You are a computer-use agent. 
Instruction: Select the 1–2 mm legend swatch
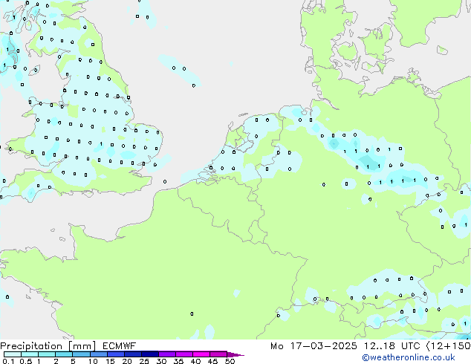pos(47,354)
